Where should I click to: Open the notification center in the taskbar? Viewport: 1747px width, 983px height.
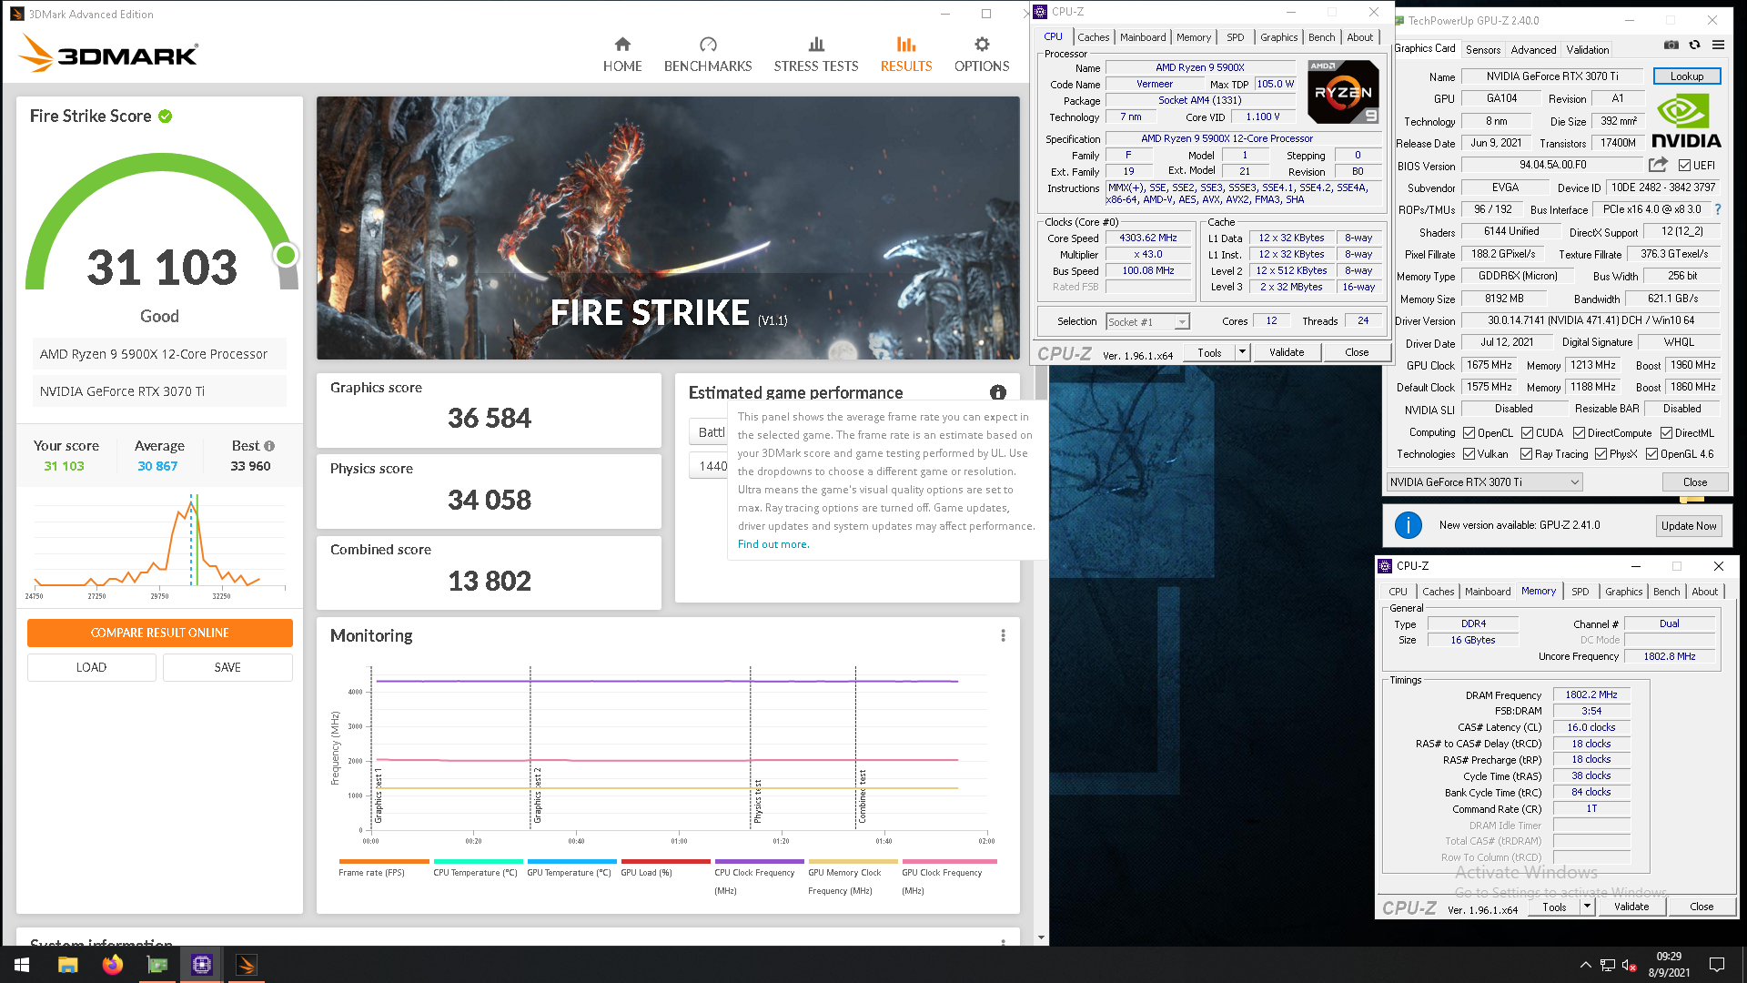click(x=1717, y=965)
